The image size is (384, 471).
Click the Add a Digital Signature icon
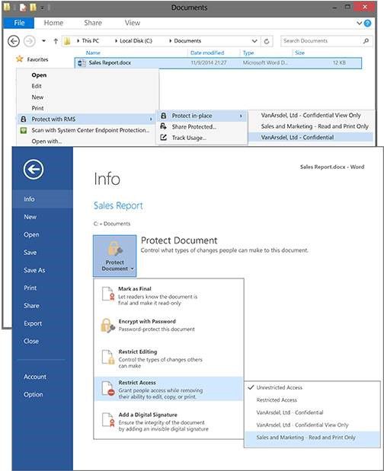(108, 420)
